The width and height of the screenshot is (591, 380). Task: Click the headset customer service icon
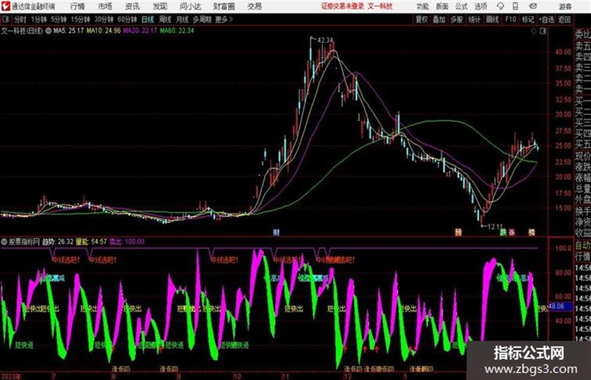(x=500, y=6)
